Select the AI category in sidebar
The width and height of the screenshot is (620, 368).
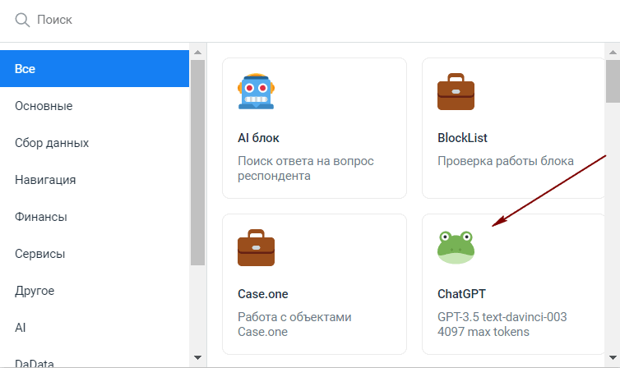(x=95, y=328)
